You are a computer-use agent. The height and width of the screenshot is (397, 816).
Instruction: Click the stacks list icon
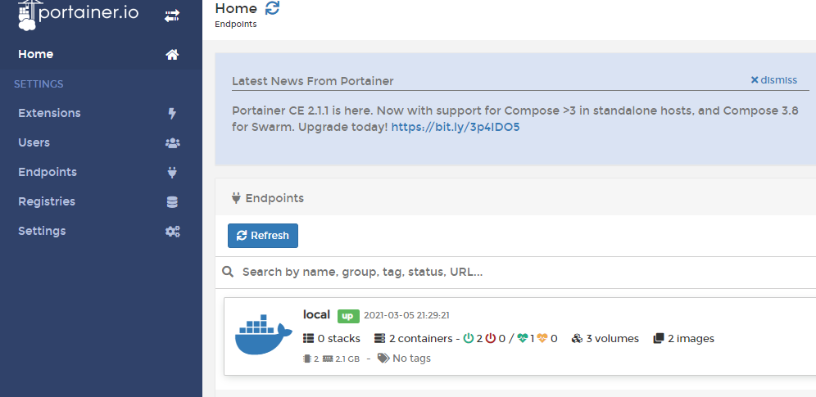coord(309,338)
